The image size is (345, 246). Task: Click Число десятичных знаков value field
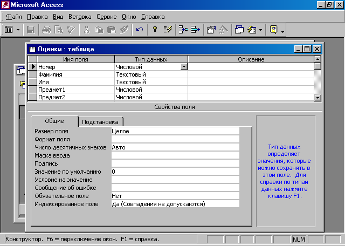(x=175, y=147)
